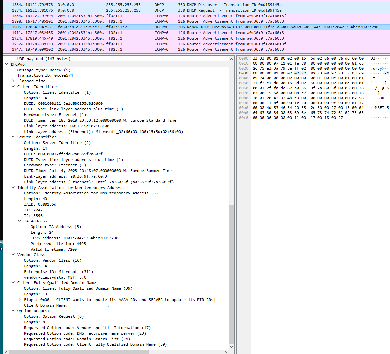Select the Message type: Renew (5) field
This screenshot has width=390, height=354.
point(44,70)
